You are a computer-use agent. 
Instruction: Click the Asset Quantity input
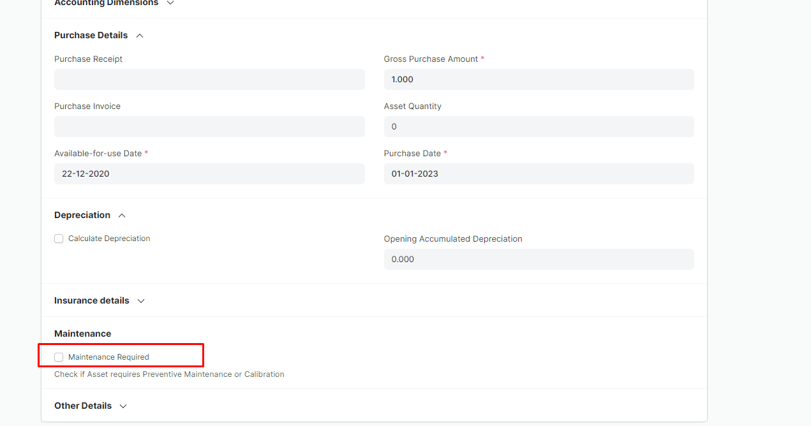click(539, 127)
